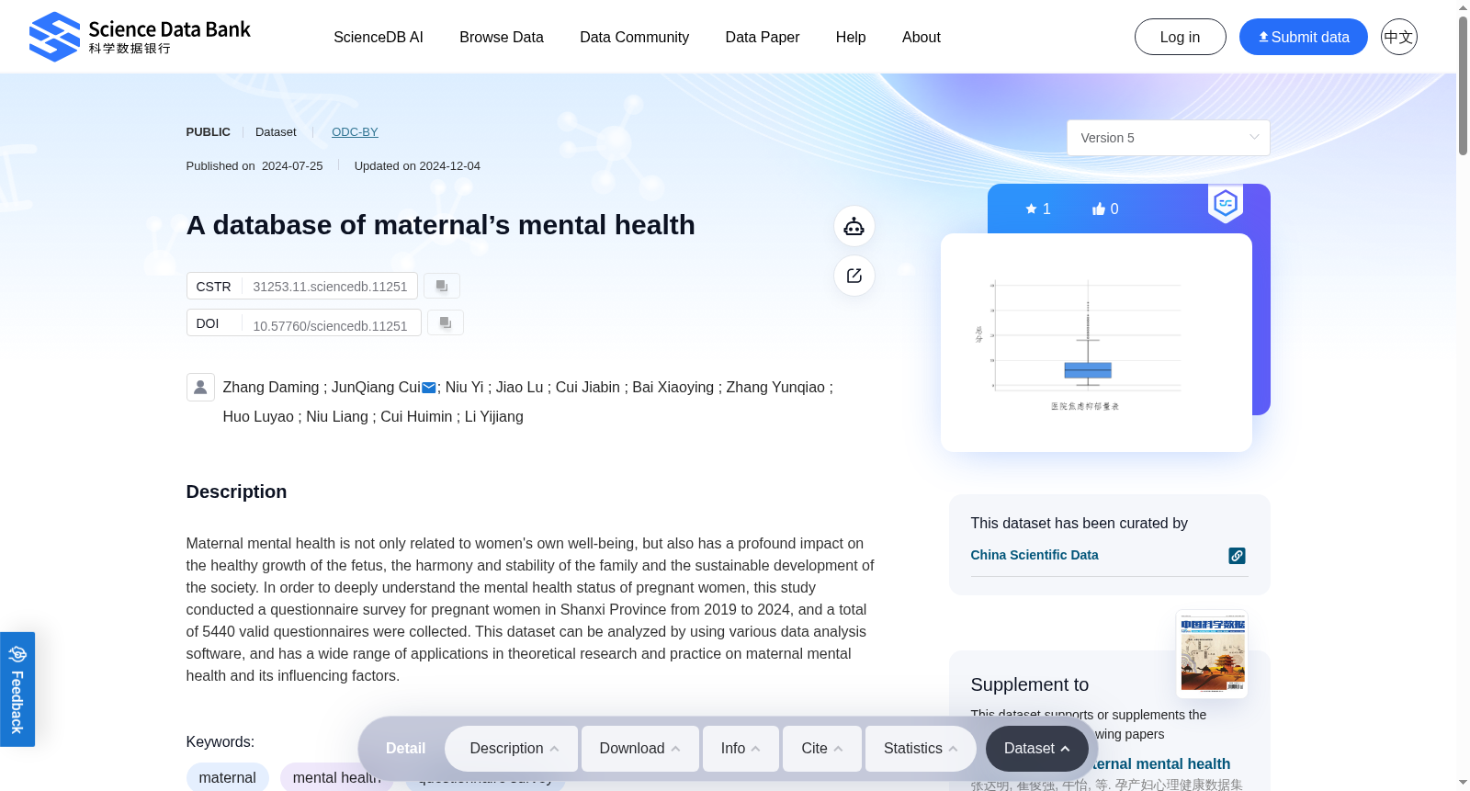This screenshot has width=1470, height=791.
Task: Click the Supplement to heading
Action: [1030, 684]
